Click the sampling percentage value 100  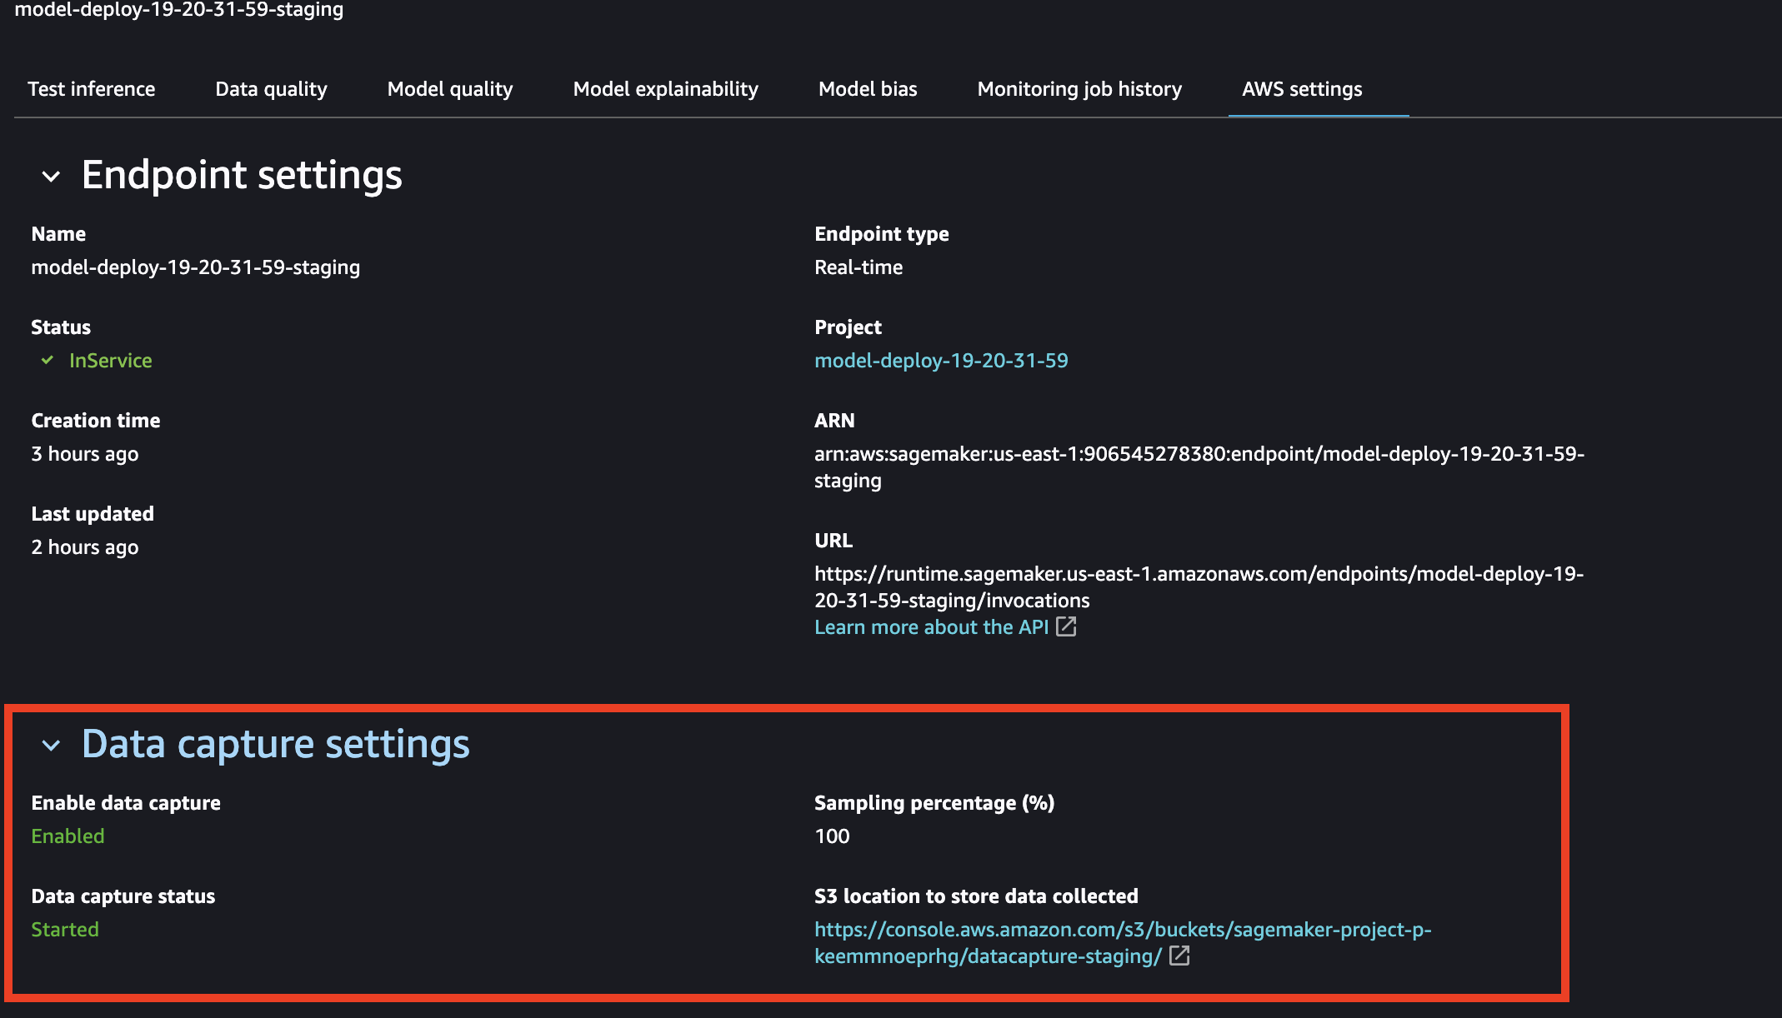832,836
